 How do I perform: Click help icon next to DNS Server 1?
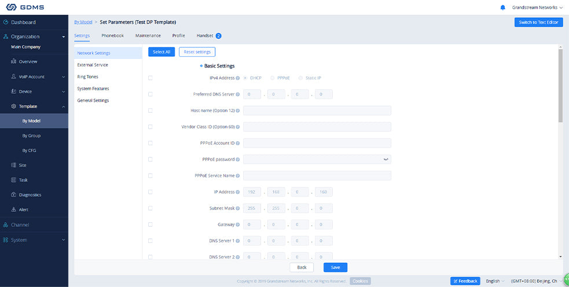point(238,241)
